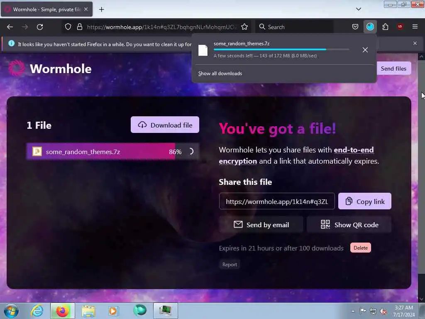Viewport: 425px width, 319px height.
Task: Select the share link text field
Action: tap(277, 201)
